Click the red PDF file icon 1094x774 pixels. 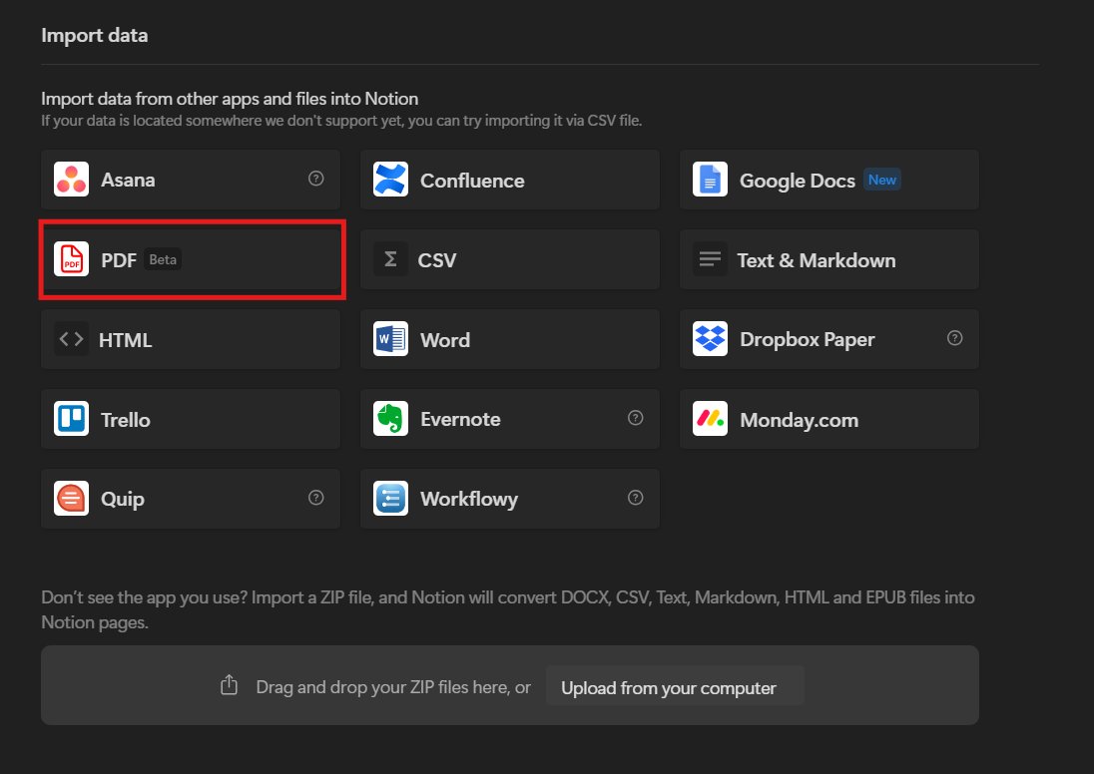[71, 259]
